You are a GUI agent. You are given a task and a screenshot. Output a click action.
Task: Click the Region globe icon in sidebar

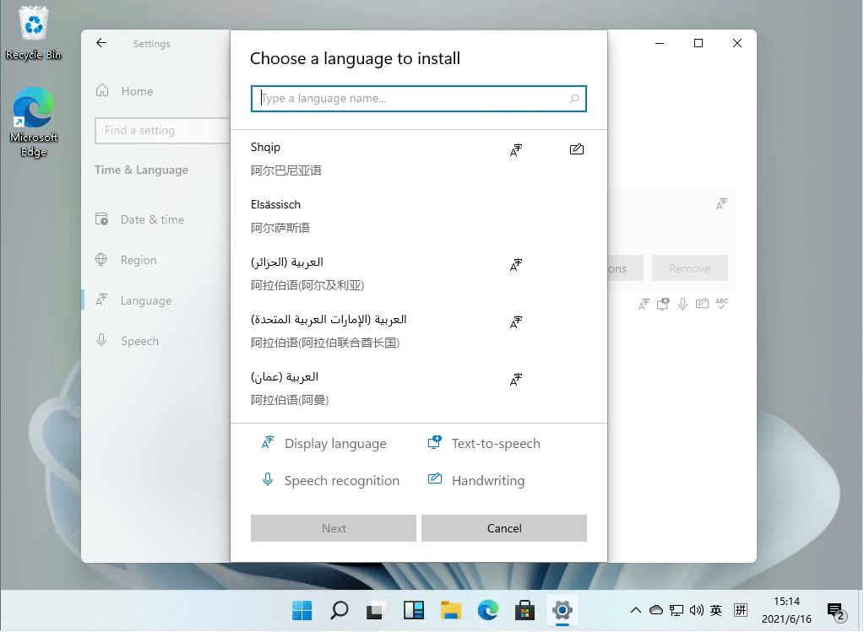[x=102, y=260]
